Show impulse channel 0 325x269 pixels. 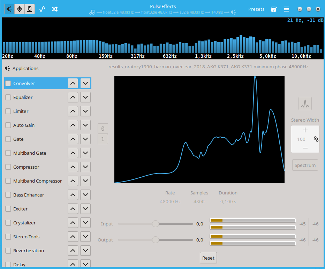[x=103, y=129]
